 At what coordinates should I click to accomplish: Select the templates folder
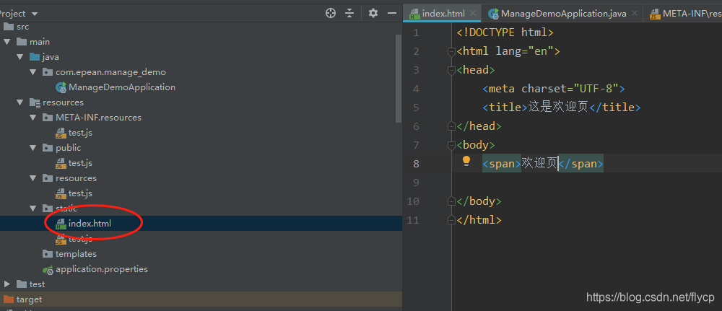[x=76, y=254]
